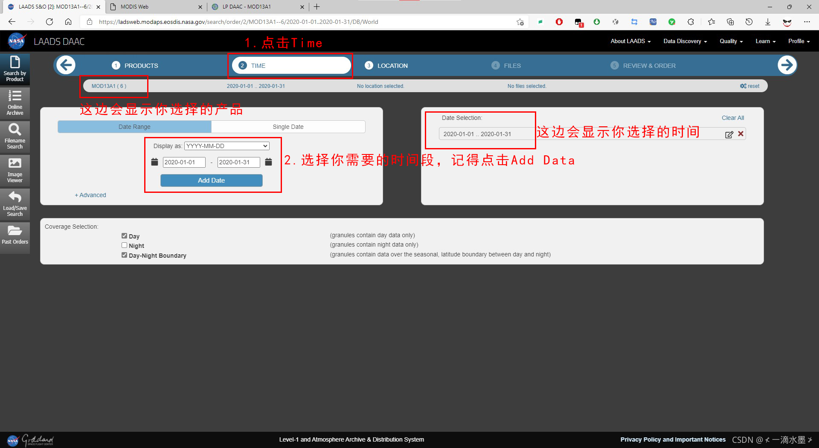The width and height of the screenshot is (819, 448).
Task: Click the date range summary in breadcrumb
Action: point(256,86)
